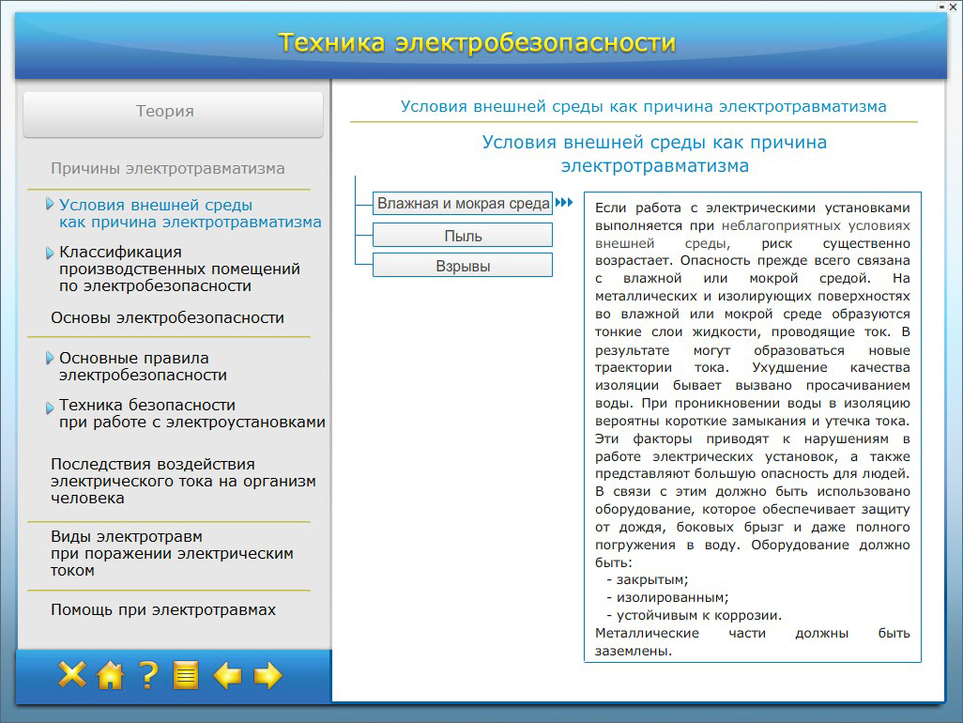The image size is (963, 723).
Task: Click triangle bullet next to Классификация производственных помещений
Action: pos(50,253)
